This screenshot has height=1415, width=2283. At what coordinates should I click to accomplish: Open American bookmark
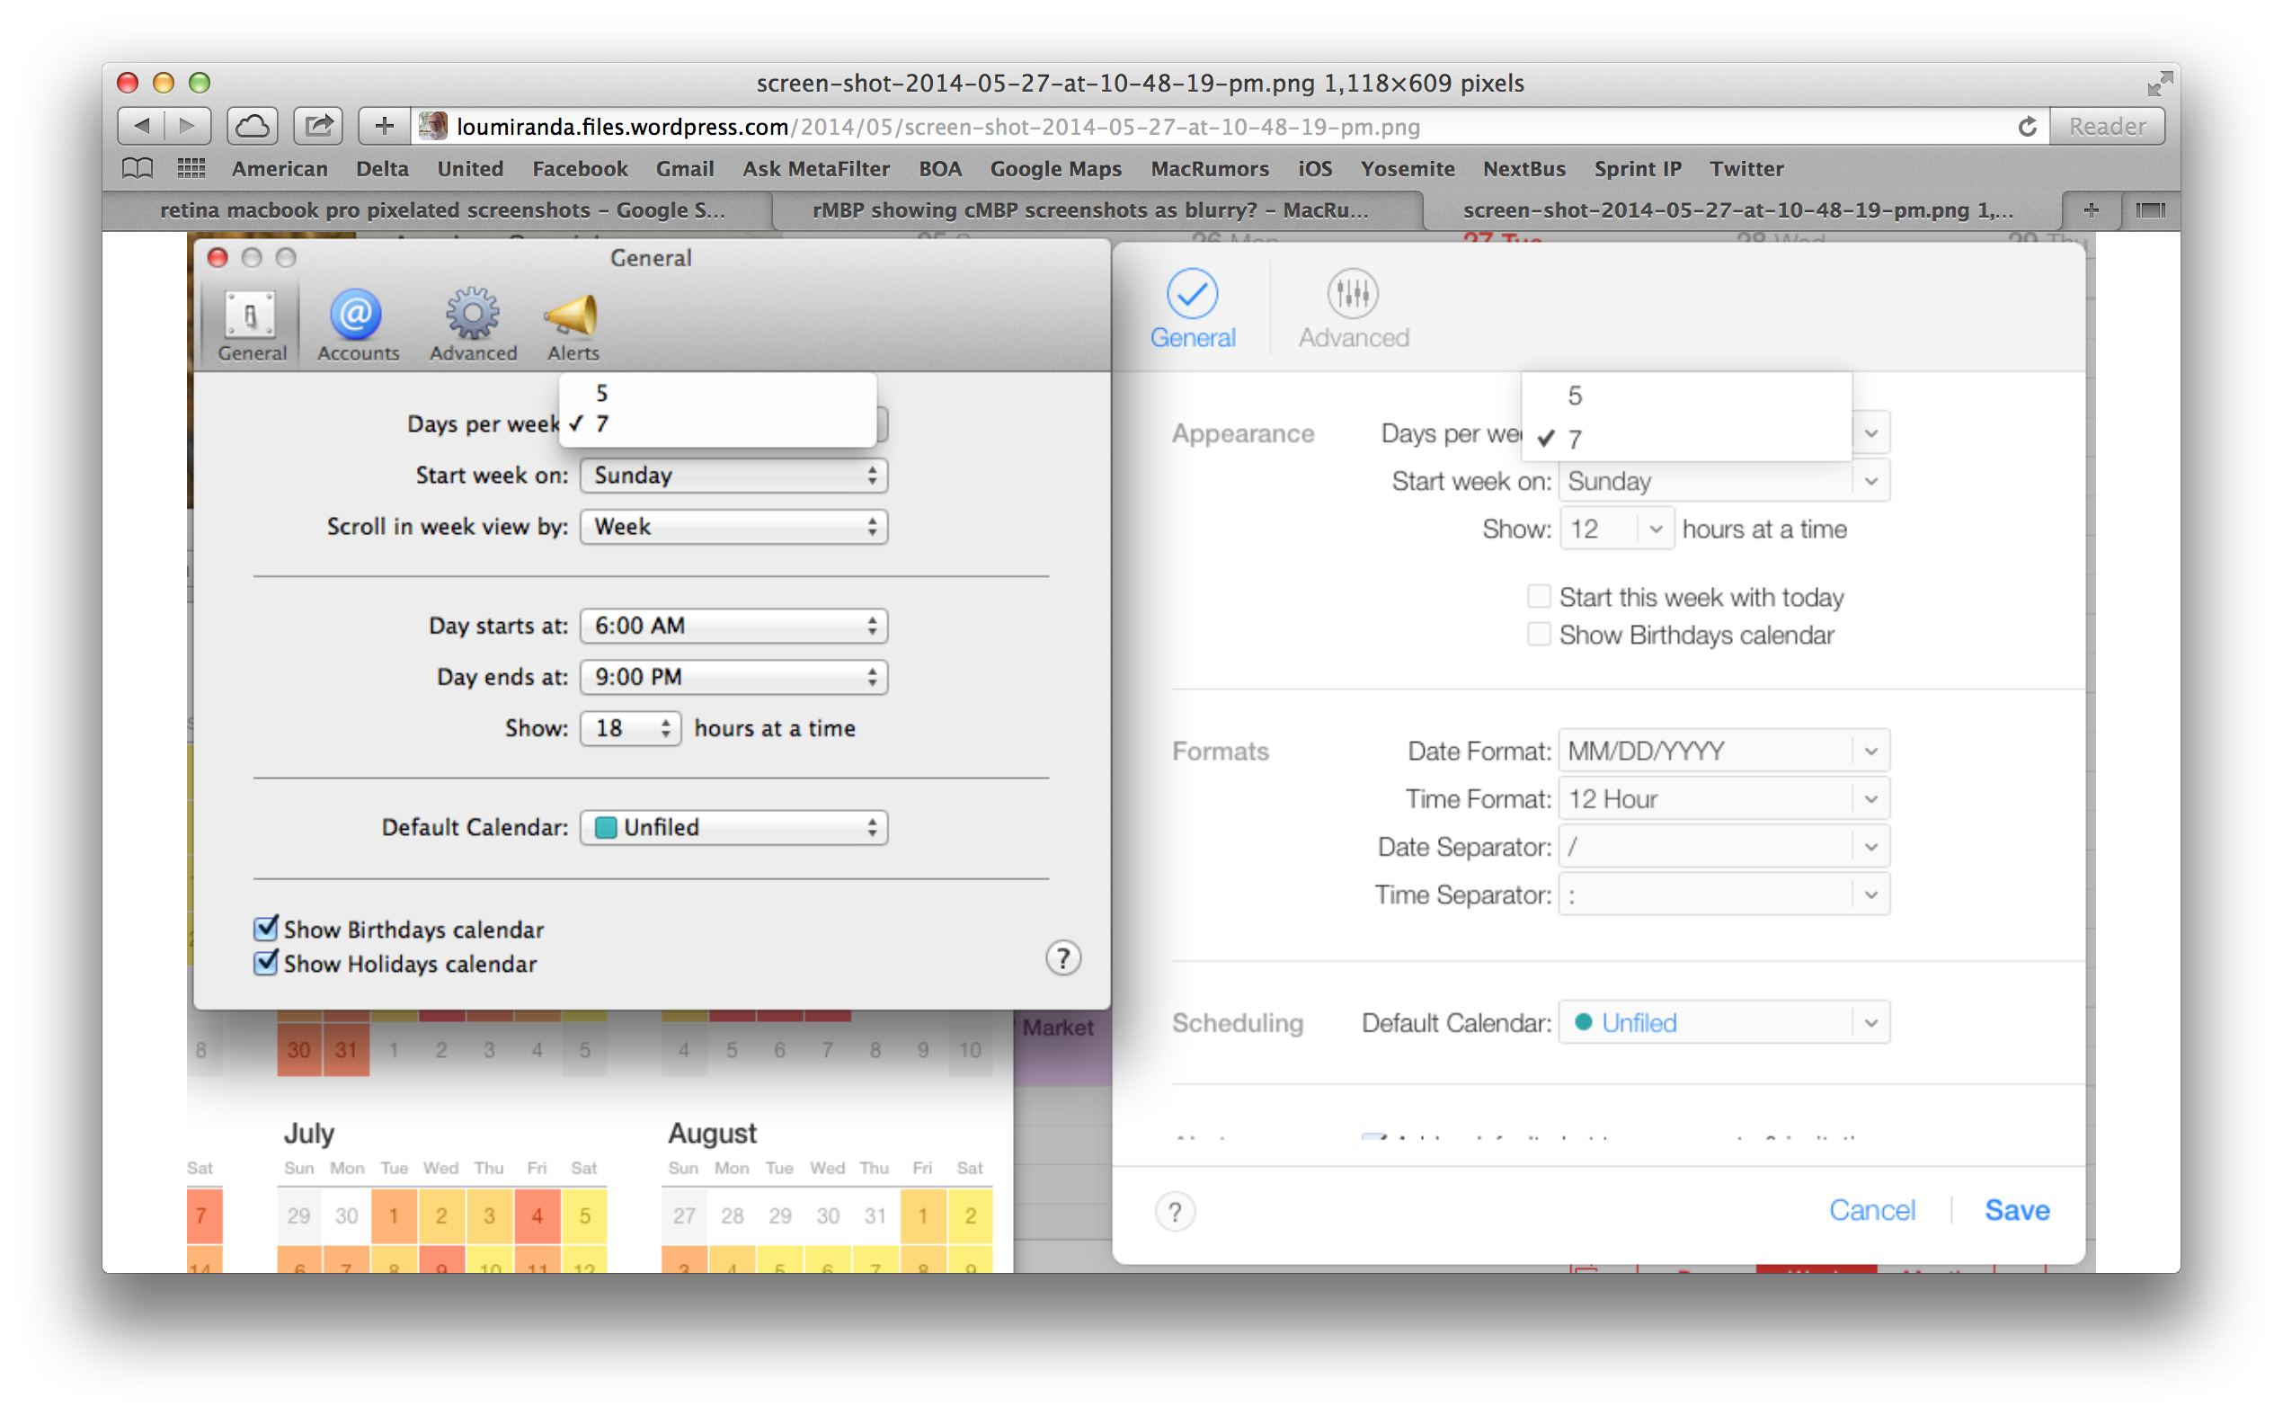[280, 168]
